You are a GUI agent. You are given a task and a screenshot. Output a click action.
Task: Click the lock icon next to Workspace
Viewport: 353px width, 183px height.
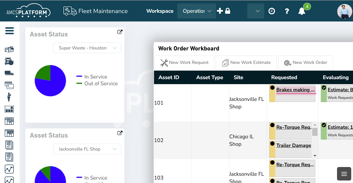pyautogui.click(x=227, y=11)
